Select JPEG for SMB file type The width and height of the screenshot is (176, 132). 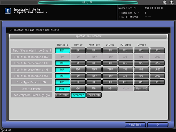click(157, 70)
